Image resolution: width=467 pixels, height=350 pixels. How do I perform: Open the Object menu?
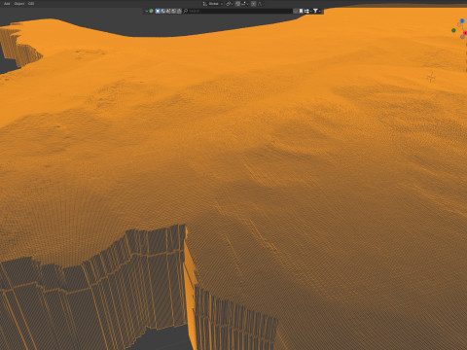point(19,4)
